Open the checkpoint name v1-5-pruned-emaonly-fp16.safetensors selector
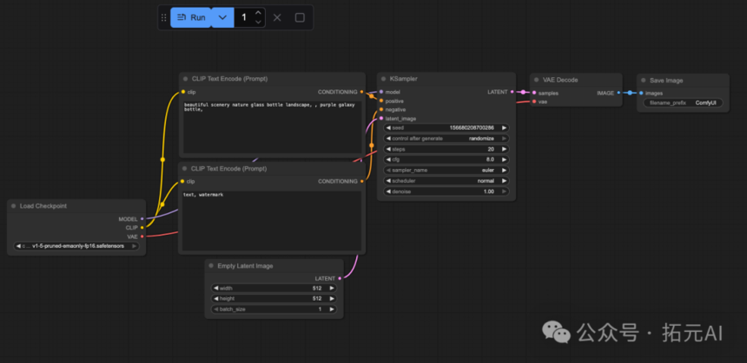 click(x=76, y=246)
